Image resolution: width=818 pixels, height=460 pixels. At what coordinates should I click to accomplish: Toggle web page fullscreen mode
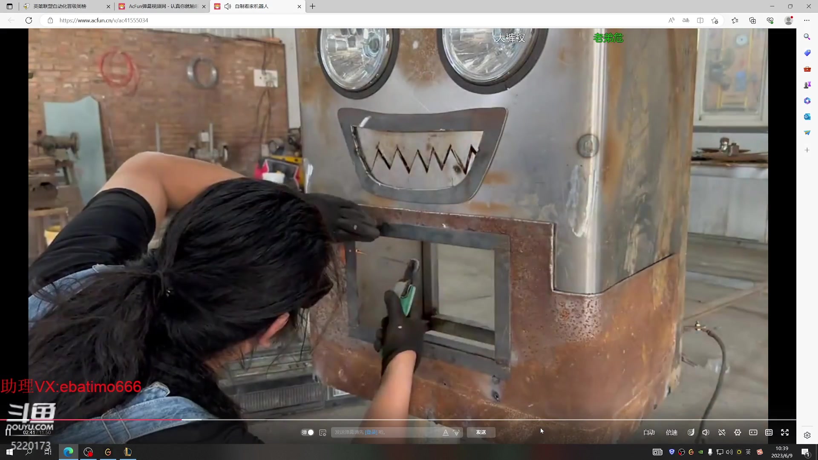point(769,432)
